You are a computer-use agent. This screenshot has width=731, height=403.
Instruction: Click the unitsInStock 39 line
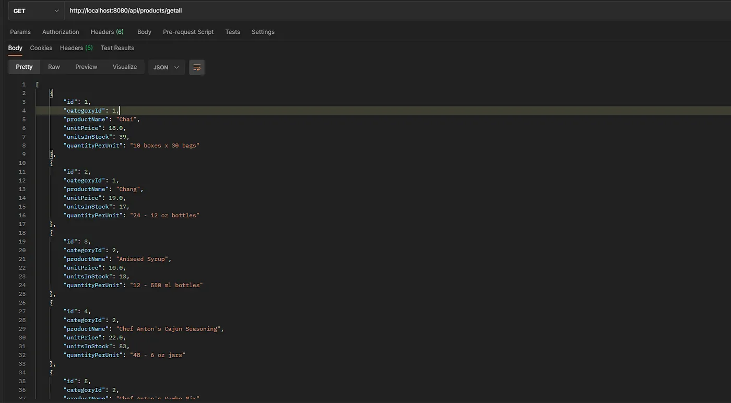[97, 137]
